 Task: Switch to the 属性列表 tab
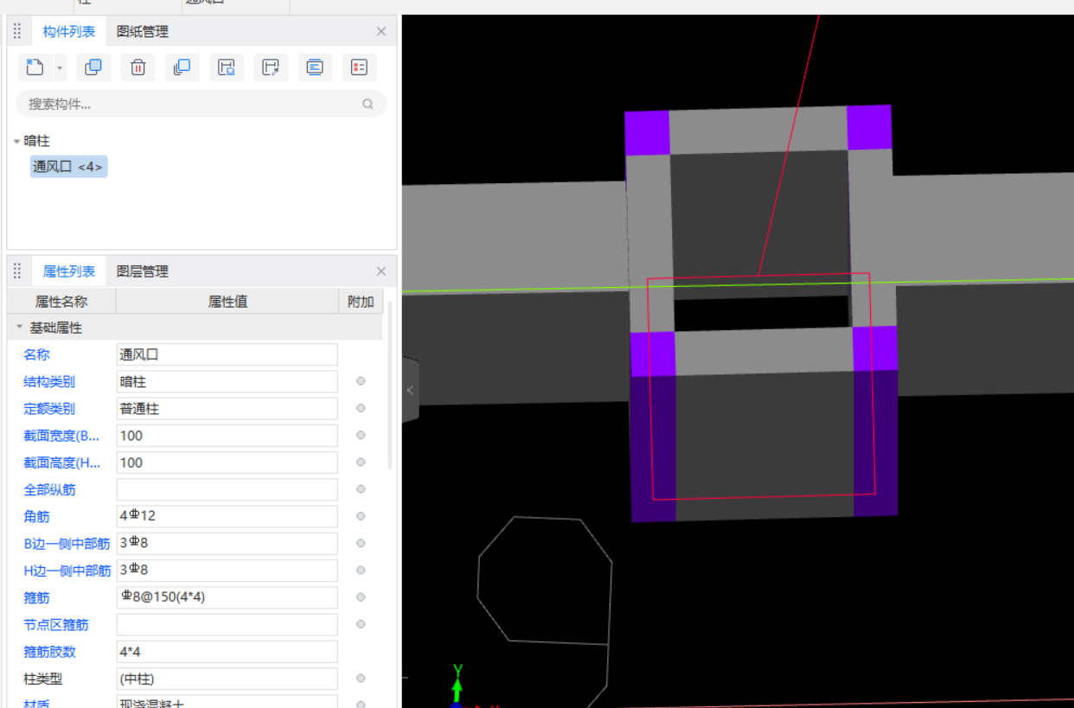tap(69, 271)
